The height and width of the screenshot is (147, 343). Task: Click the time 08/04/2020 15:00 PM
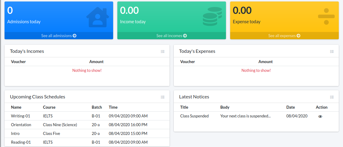point(128,133)
